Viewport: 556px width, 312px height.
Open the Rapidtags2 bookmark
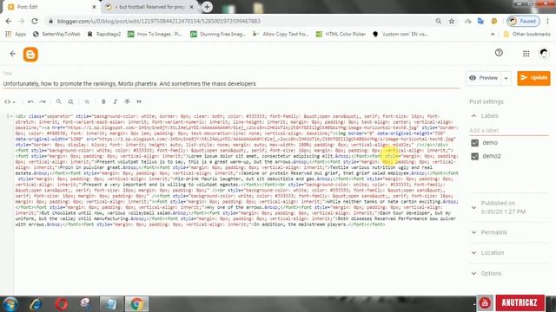pos(104,35)
